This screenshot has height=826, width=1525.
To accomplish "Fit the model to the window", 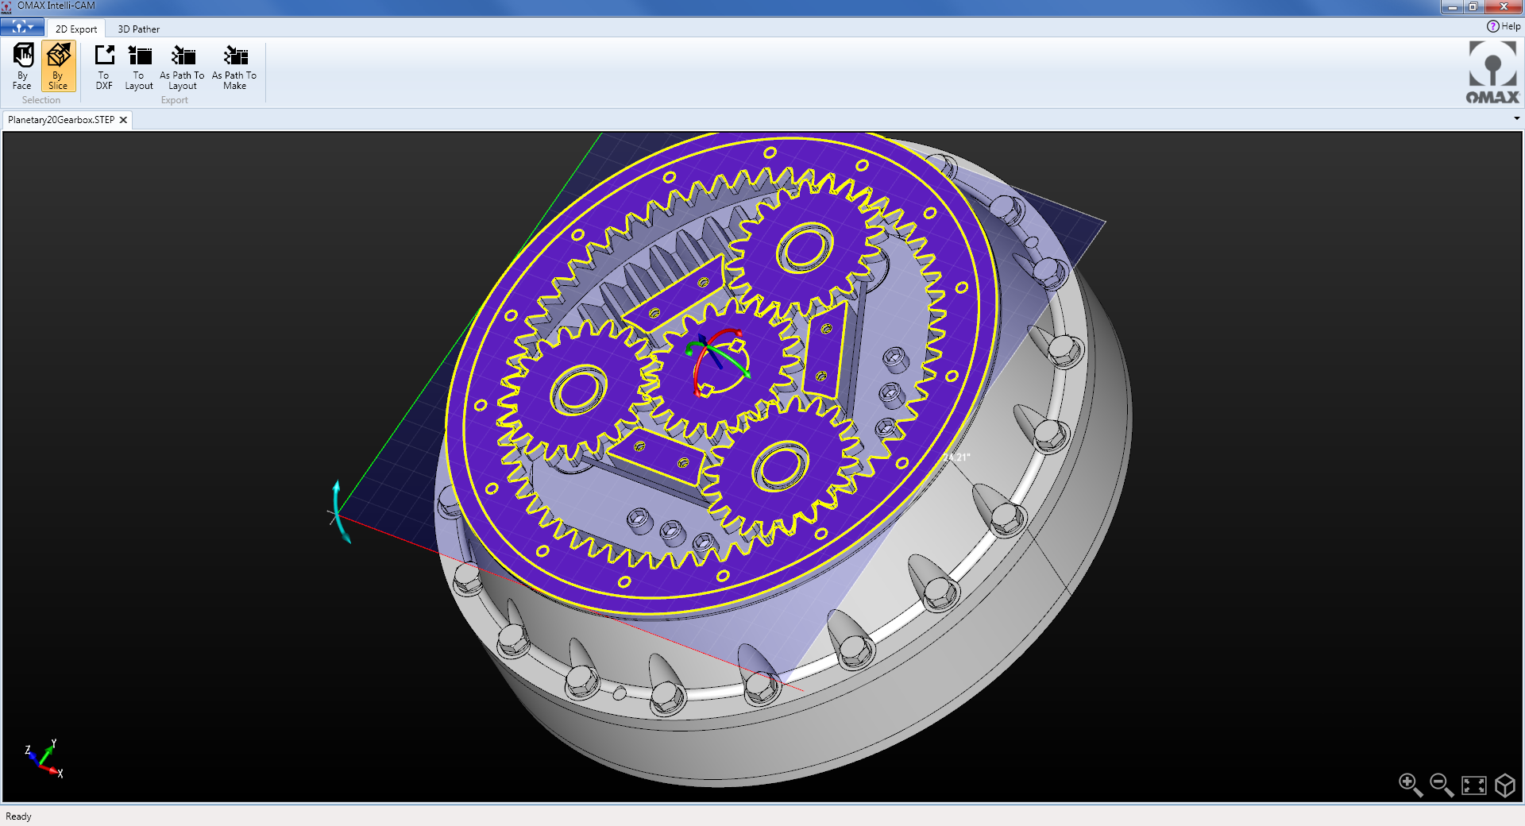I will coord(1473,785).
